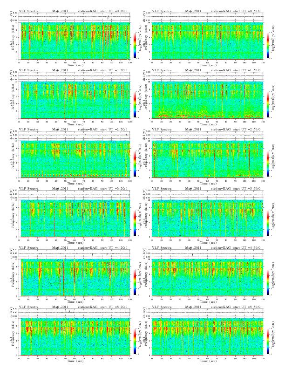The height and width of the screenshot is (369, 285).
Task: Open the spectrogram starting UT 4:20:0
Action: (x=75, y=278)
